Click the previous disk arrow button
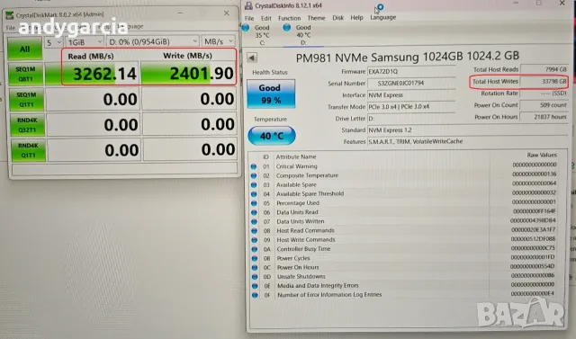Image resolution: width=576 pixels, height=339 pixels. (252, 58)
